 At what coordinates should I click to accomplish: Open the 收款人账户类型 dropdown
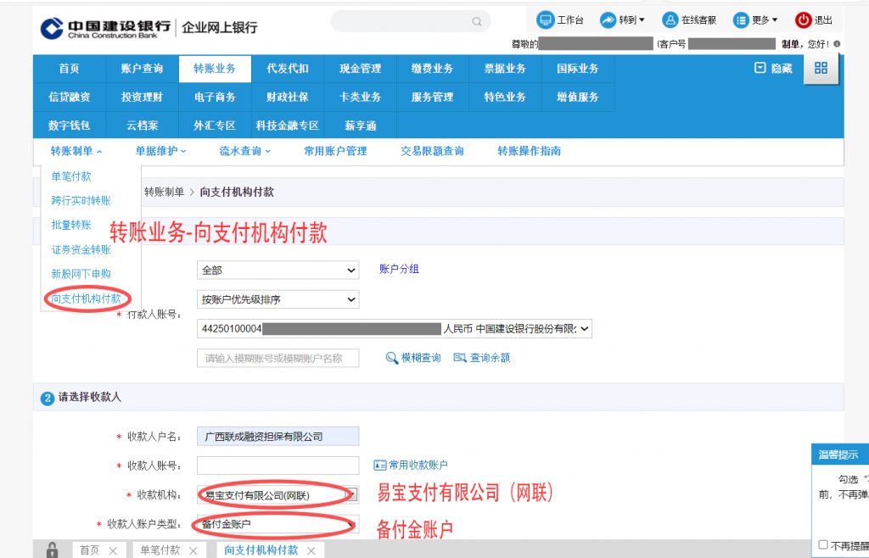pos(278,524)
